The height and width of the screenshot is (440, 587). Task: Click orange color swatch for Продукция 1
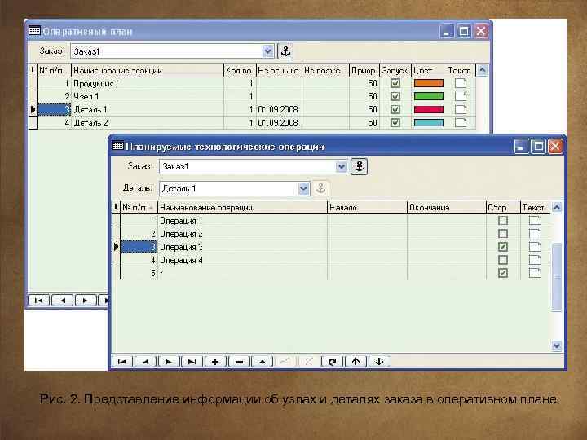pyautogui.click(x=429, y=83)
